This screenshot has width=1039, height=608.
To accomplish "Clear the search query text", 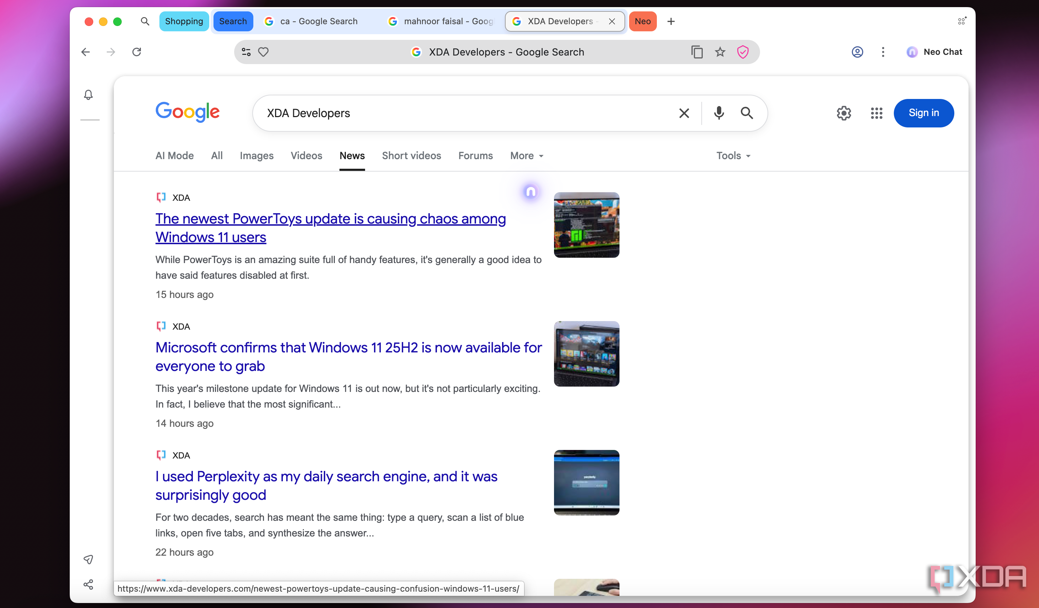I will (x=684, y=113).
